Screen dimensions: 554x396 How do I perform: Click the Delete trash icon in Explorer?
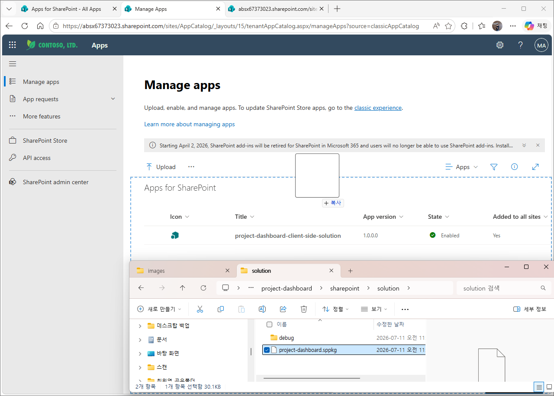coord(304,309)
